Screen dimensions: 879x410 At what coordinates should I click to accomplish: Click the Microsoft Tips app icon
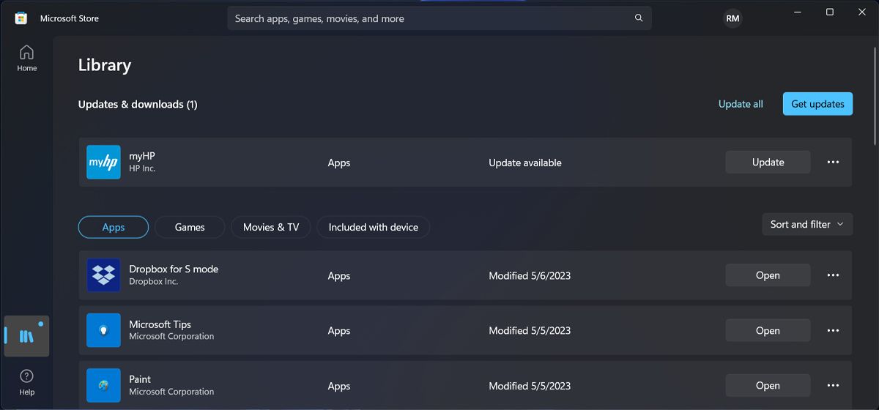coord(103,330)
